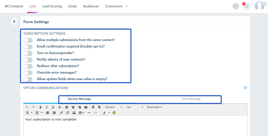Toggle underline formatting
The height and width of the screenshot is (136, 268).
tap(53, 107)
